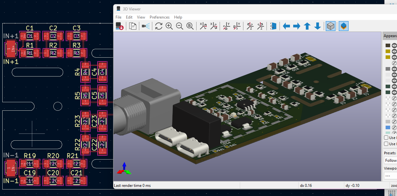Toggle the Appearance Manager layers icon
Image resolution: width=397 pixels, height=196 pixels.
pos(343,26)
